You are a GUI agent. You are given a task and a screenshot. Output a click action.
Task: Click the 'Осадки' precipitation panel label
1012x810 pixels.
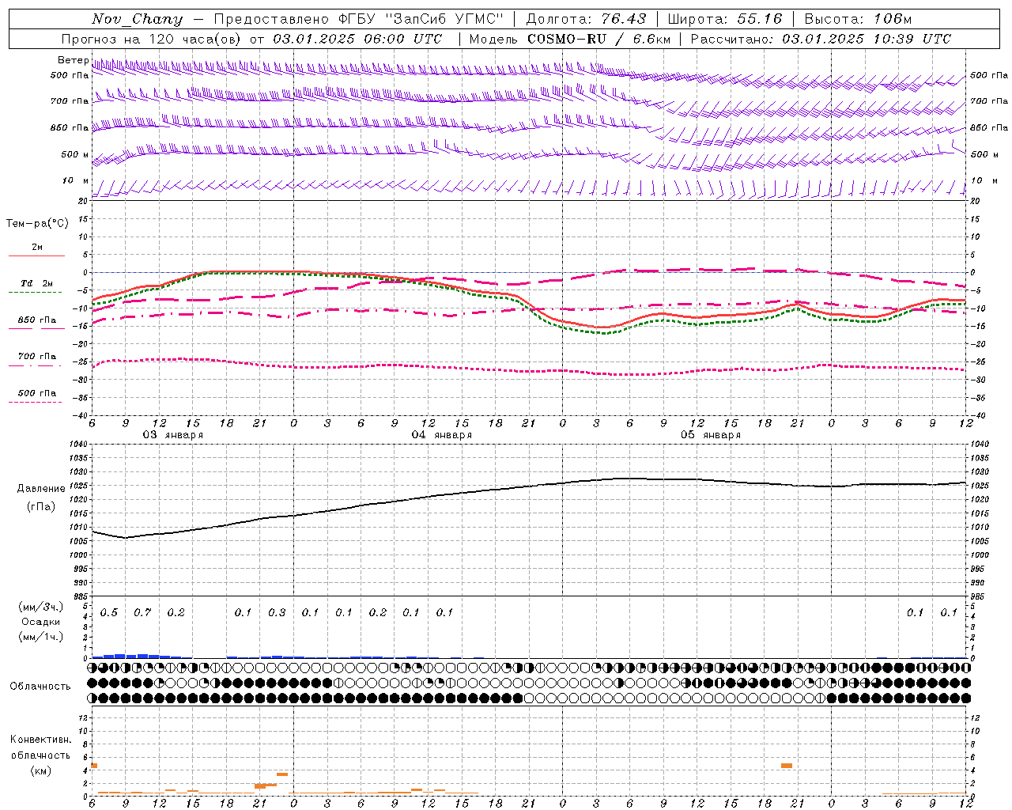tap(41, 622)
